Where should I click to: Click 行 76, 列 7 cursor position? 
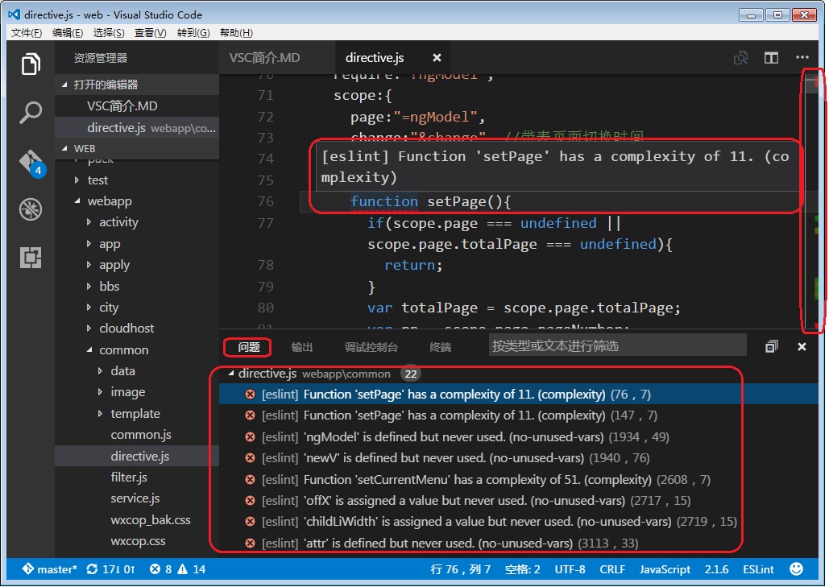(x=460, y=569)
